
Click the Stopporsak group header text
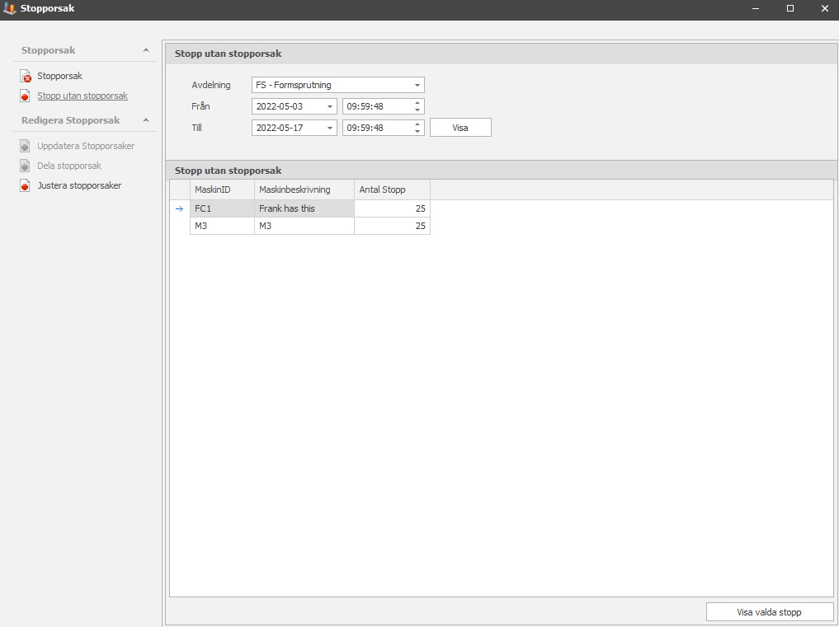point(48,50)
